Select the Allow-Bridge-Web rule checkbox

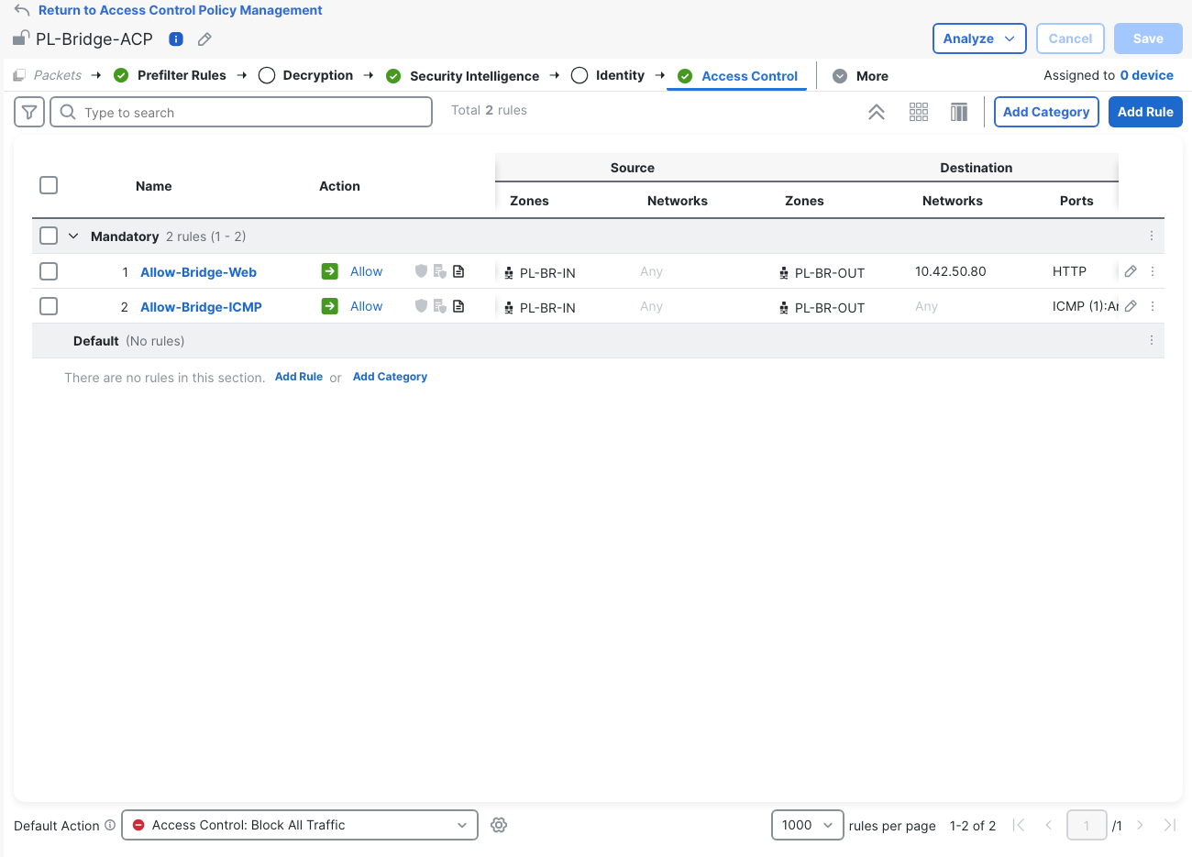49,271
